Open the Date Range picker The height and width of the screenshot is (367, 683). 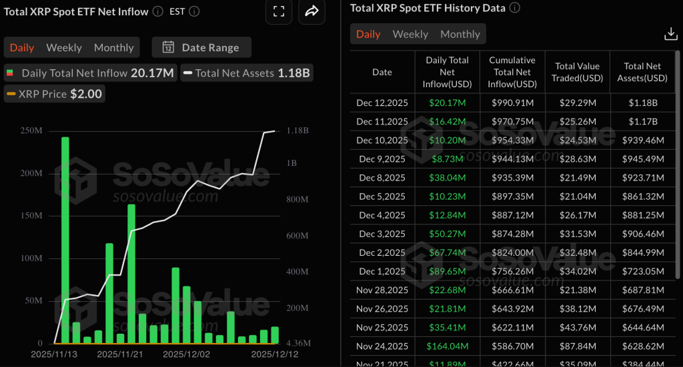[201, 47]
